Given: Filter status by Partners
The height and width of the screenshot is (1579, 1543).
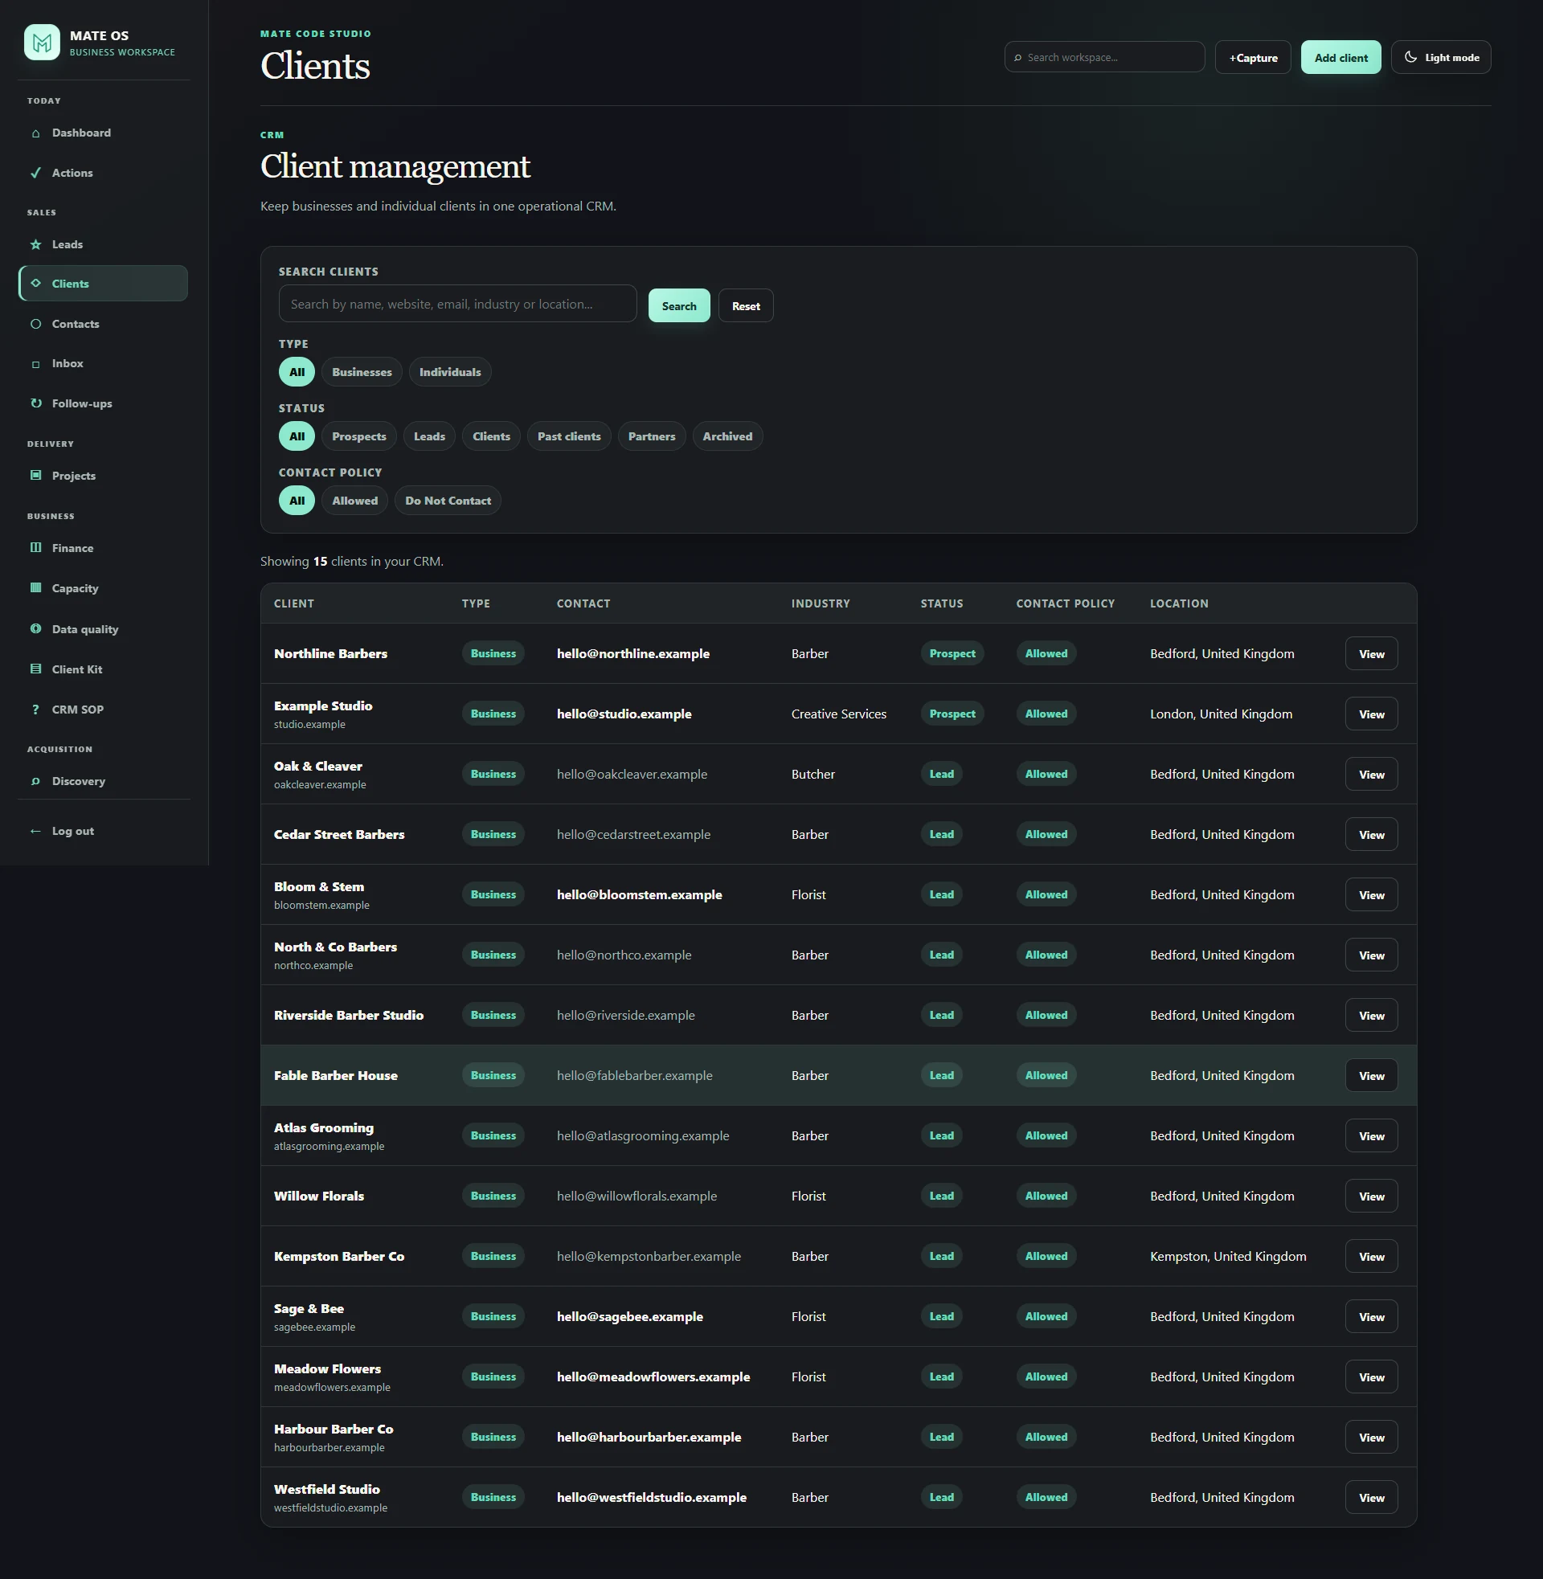Looking at the screenshot, I should pos(652,436).
